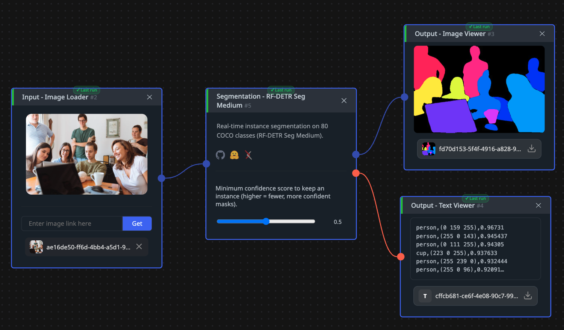564x330 pixels.
Task: Adjust the minimum confidence score slider
Action: (x=266, y=222)
